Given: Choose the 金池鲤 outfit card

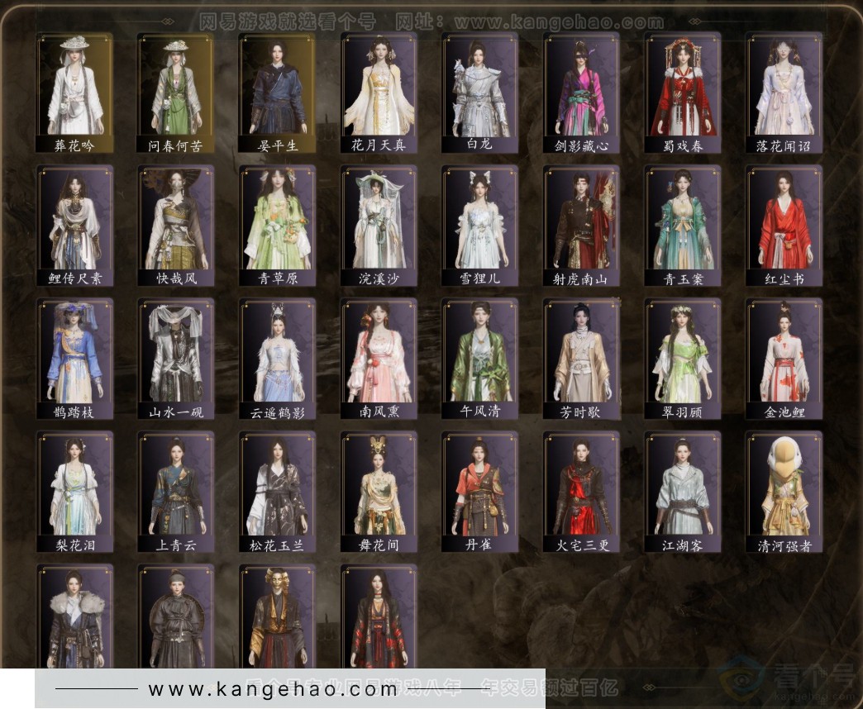Looking at the screenshot, I should click(x=783, y=359).
